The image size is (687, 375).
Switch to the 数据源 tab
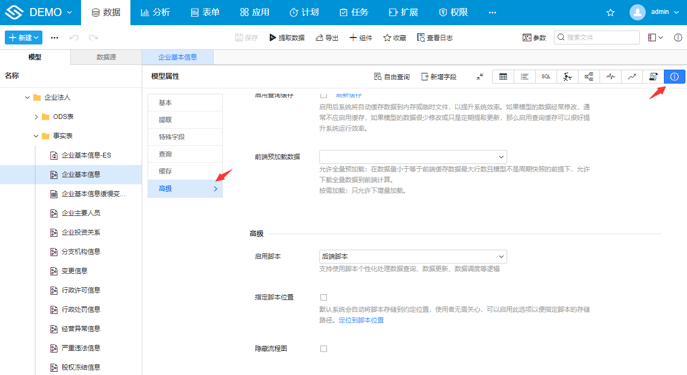tap(106, 56)
